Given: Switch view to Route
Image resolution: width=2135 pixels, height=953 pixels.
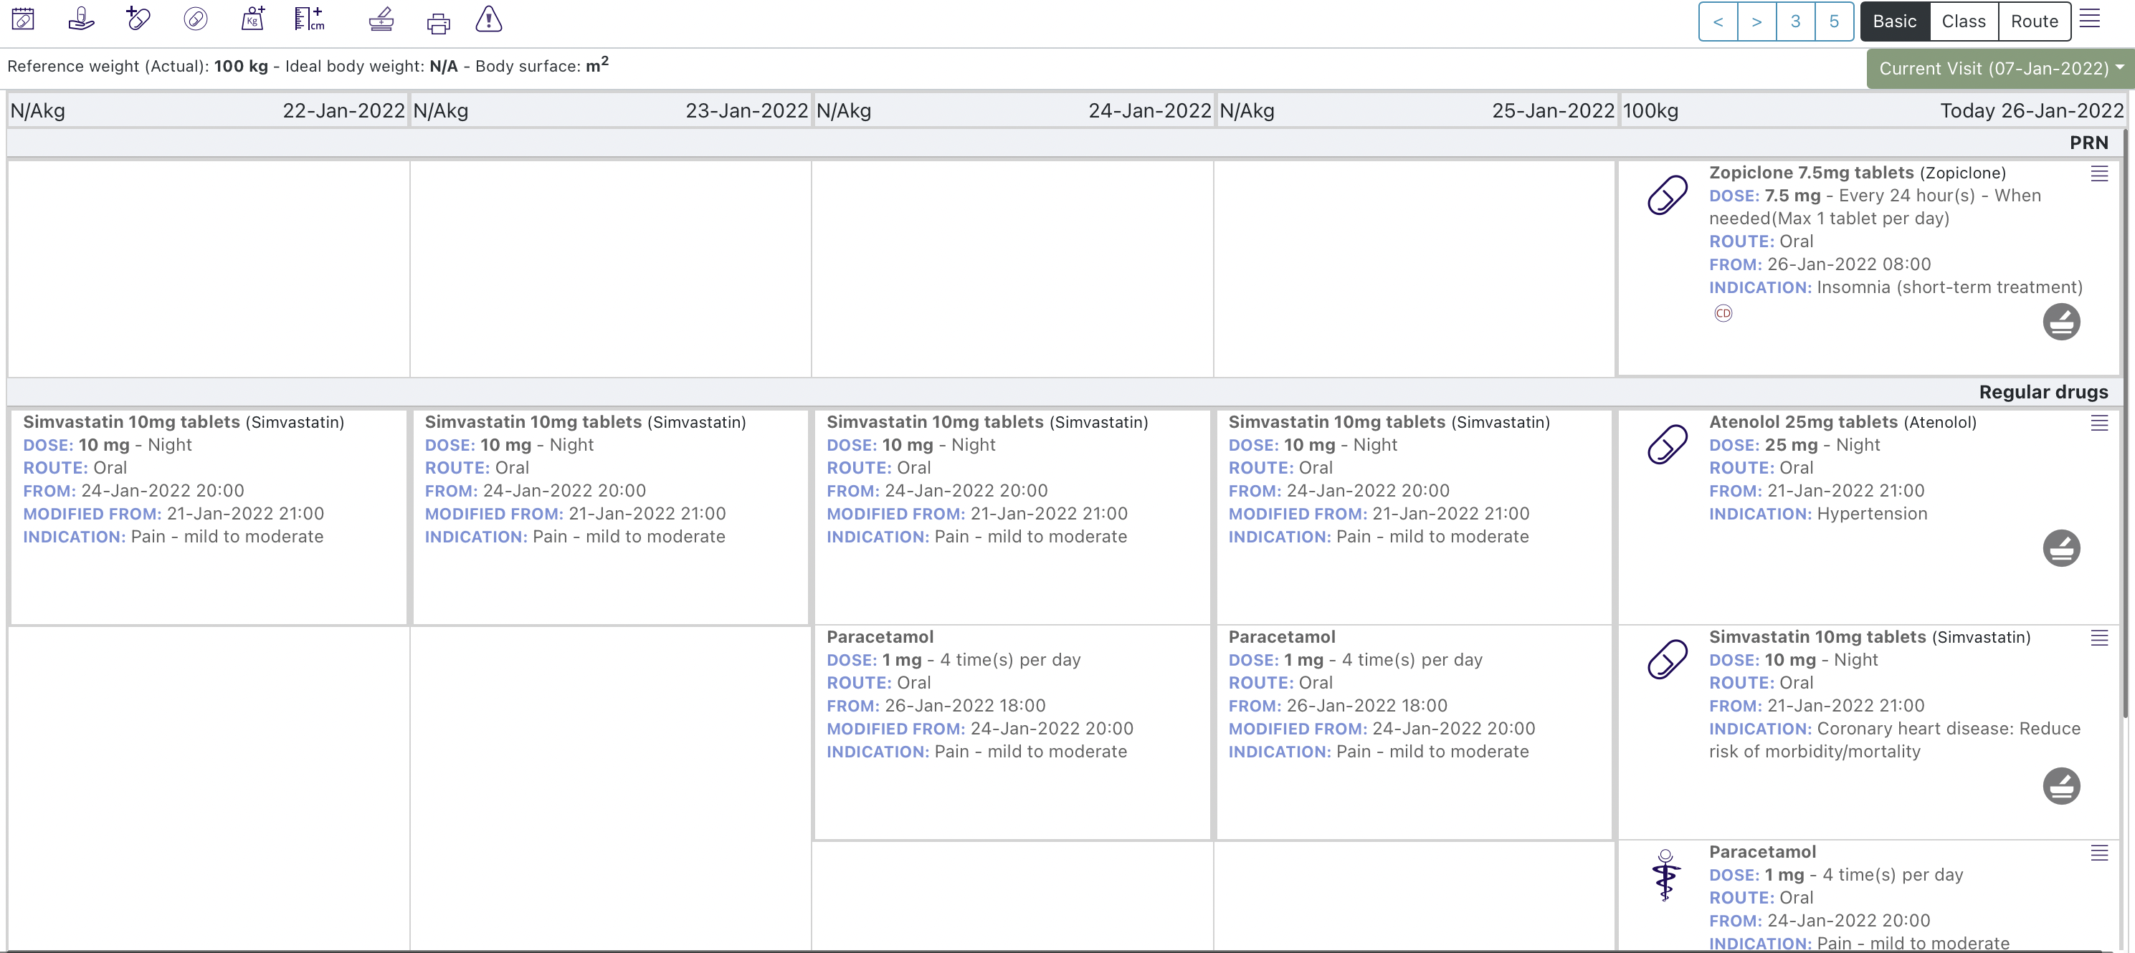Looking at the screenshot, I should (x=2034, y=21).
